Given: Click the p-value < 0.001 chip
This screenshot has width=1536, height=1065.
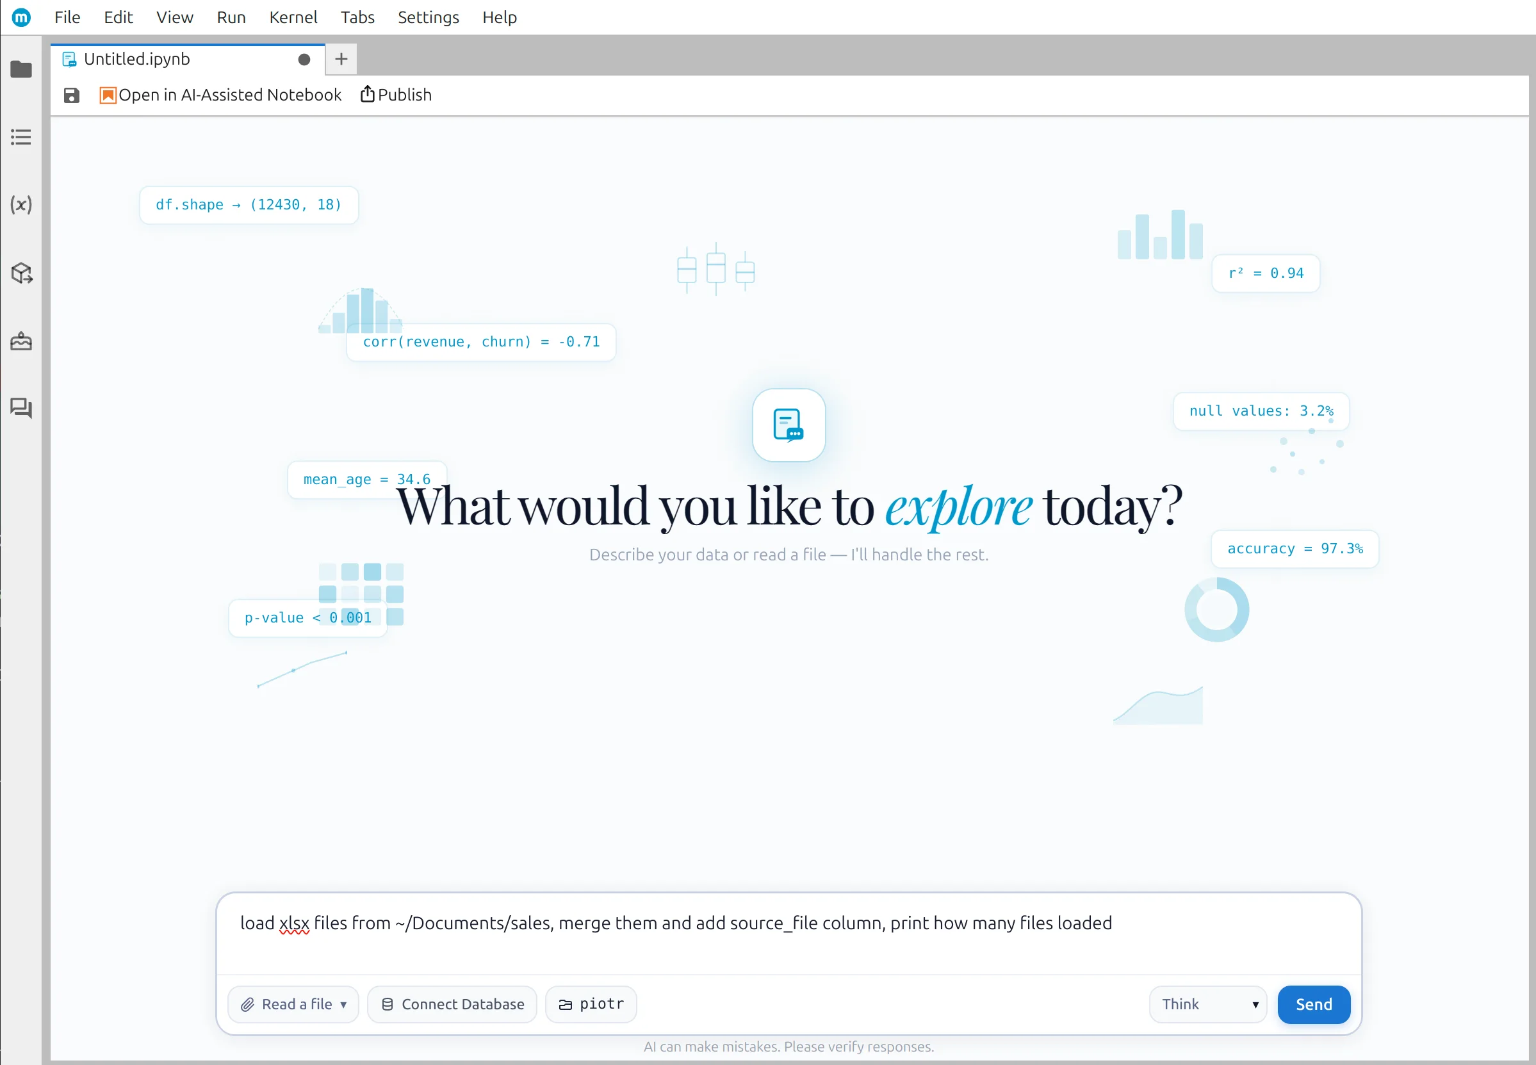Looking at the screenshot, I should click(307, 619).
